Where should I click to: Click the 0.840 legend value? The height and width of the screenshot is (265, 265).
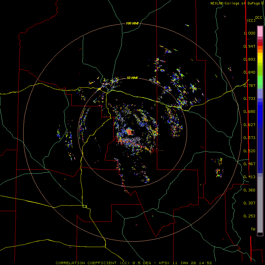(x=249, y=72)
